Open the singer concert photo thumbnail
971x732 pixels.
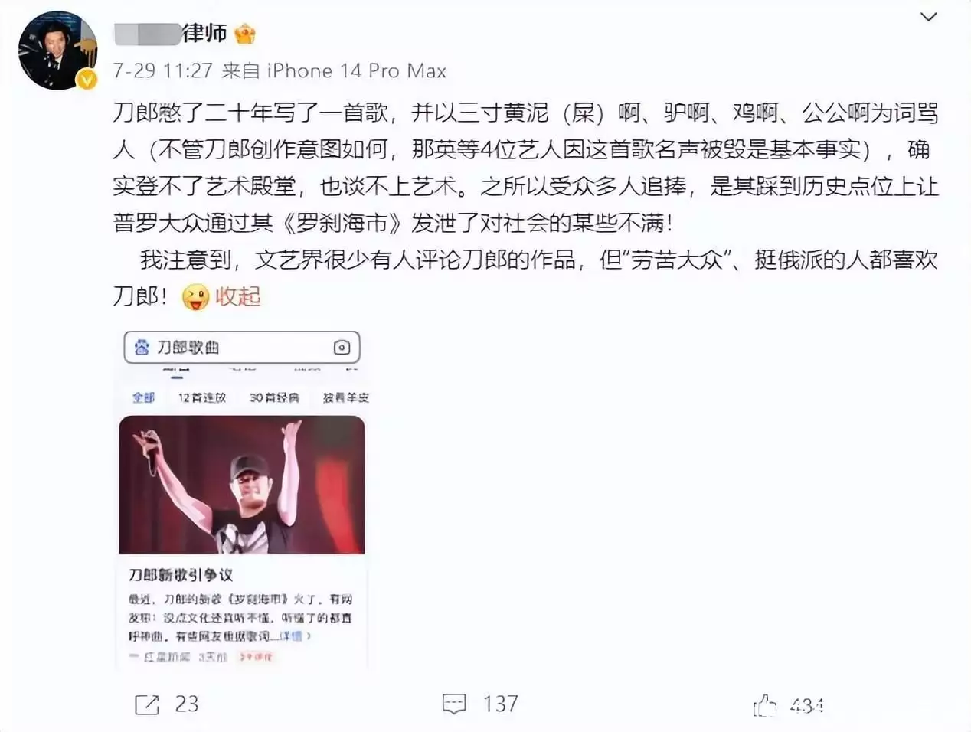[242, 485]
